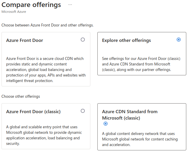The height and width of the screenshot is (153, 193).
Task: Click the Azure Front Door card title
Action: 25,40
